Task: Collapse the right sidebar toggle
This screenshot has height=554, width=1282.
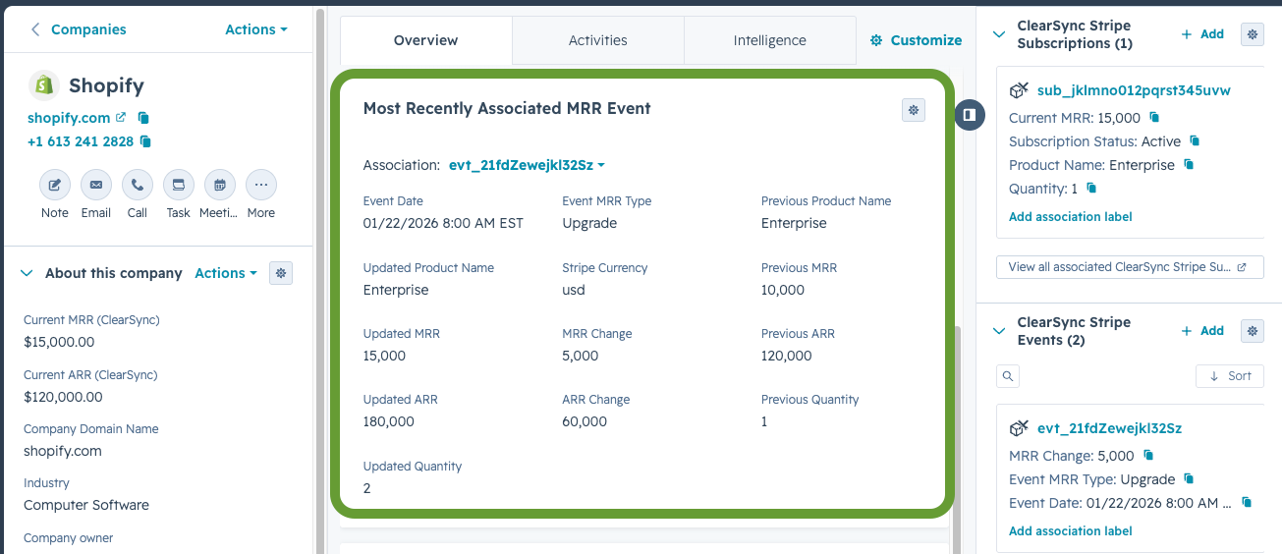Action: (x=970, y=115)
